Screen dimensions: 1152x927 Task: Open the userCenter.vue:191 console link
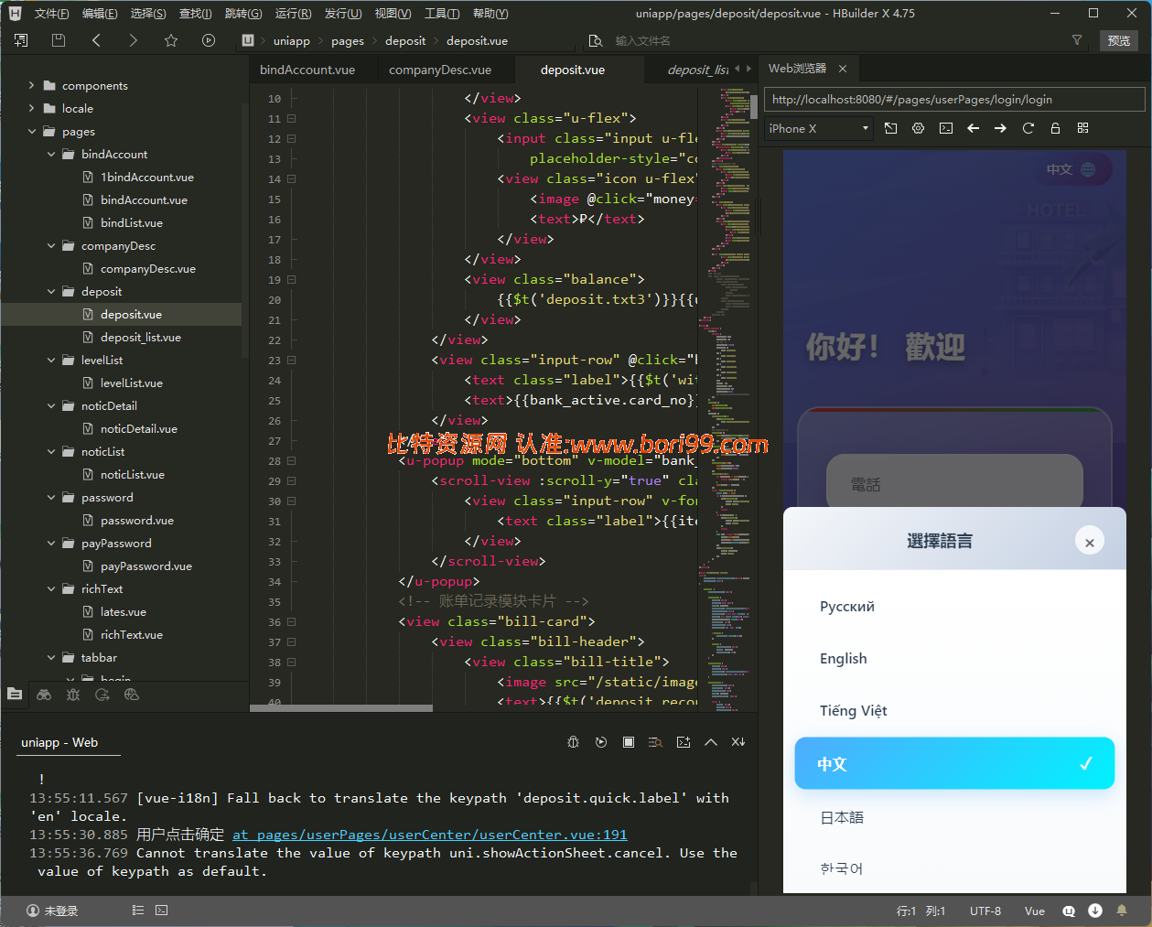(x=430, y=835)
